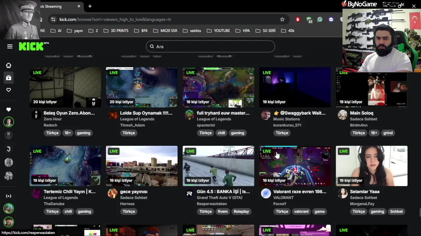The image size is (421, 236).
Task: Open kurankursu_571's channel avatar
Action: [266, 115]
